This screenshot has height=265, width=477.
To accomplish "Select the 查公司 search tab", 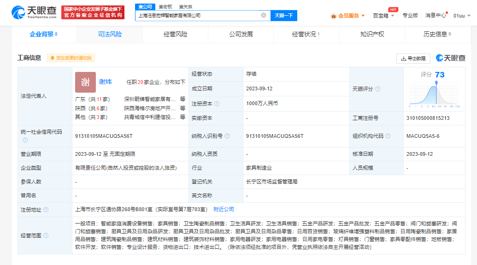I will pyautogui.click(x=145, y=7).
